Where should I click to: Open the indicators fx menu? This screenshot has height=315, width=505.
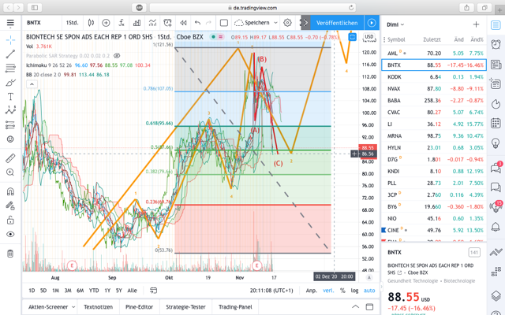pyautogui.click(x=122, y=23)
